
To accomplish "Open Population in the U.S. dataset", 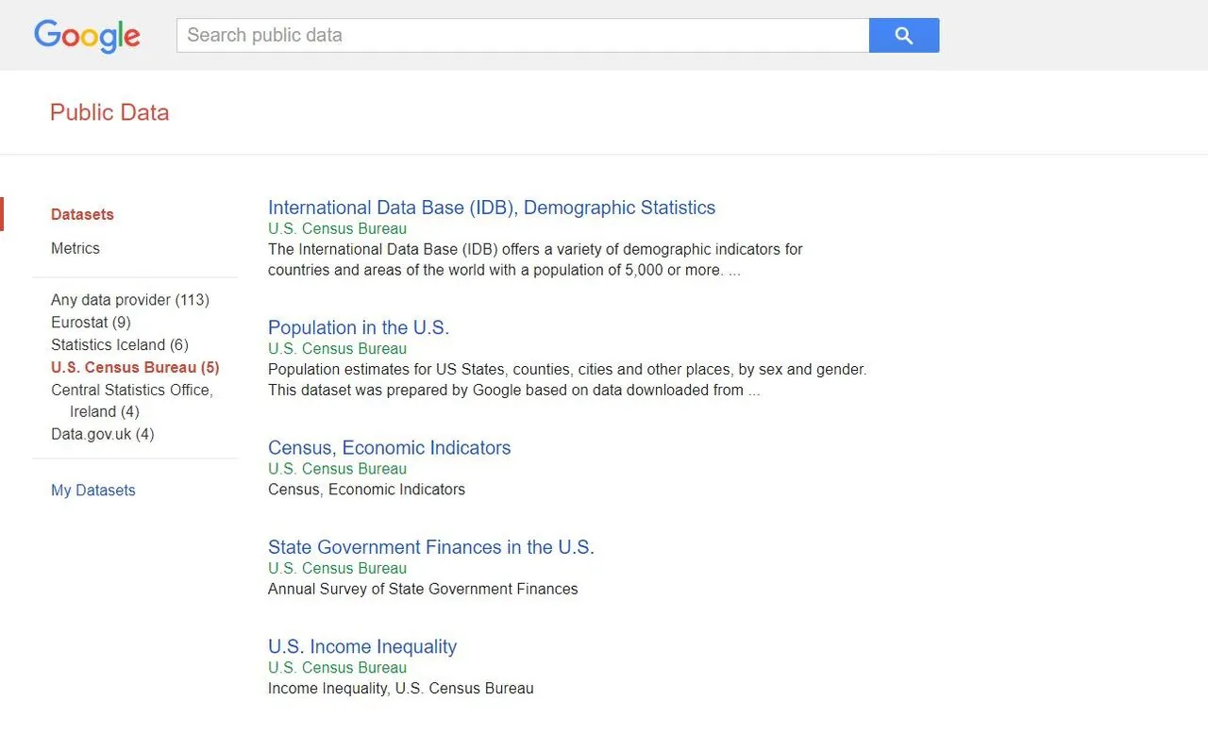I will pyautogui.click(x=359, y=327).
